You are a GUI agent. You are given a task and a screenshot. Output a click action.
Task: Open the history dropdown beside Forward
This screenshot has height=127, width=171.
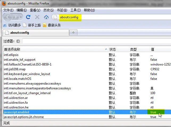coord(21,17)
